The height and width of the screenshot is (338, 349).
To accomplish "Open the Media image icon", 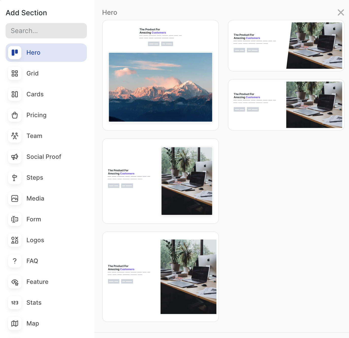I will (x=15, y=198).
